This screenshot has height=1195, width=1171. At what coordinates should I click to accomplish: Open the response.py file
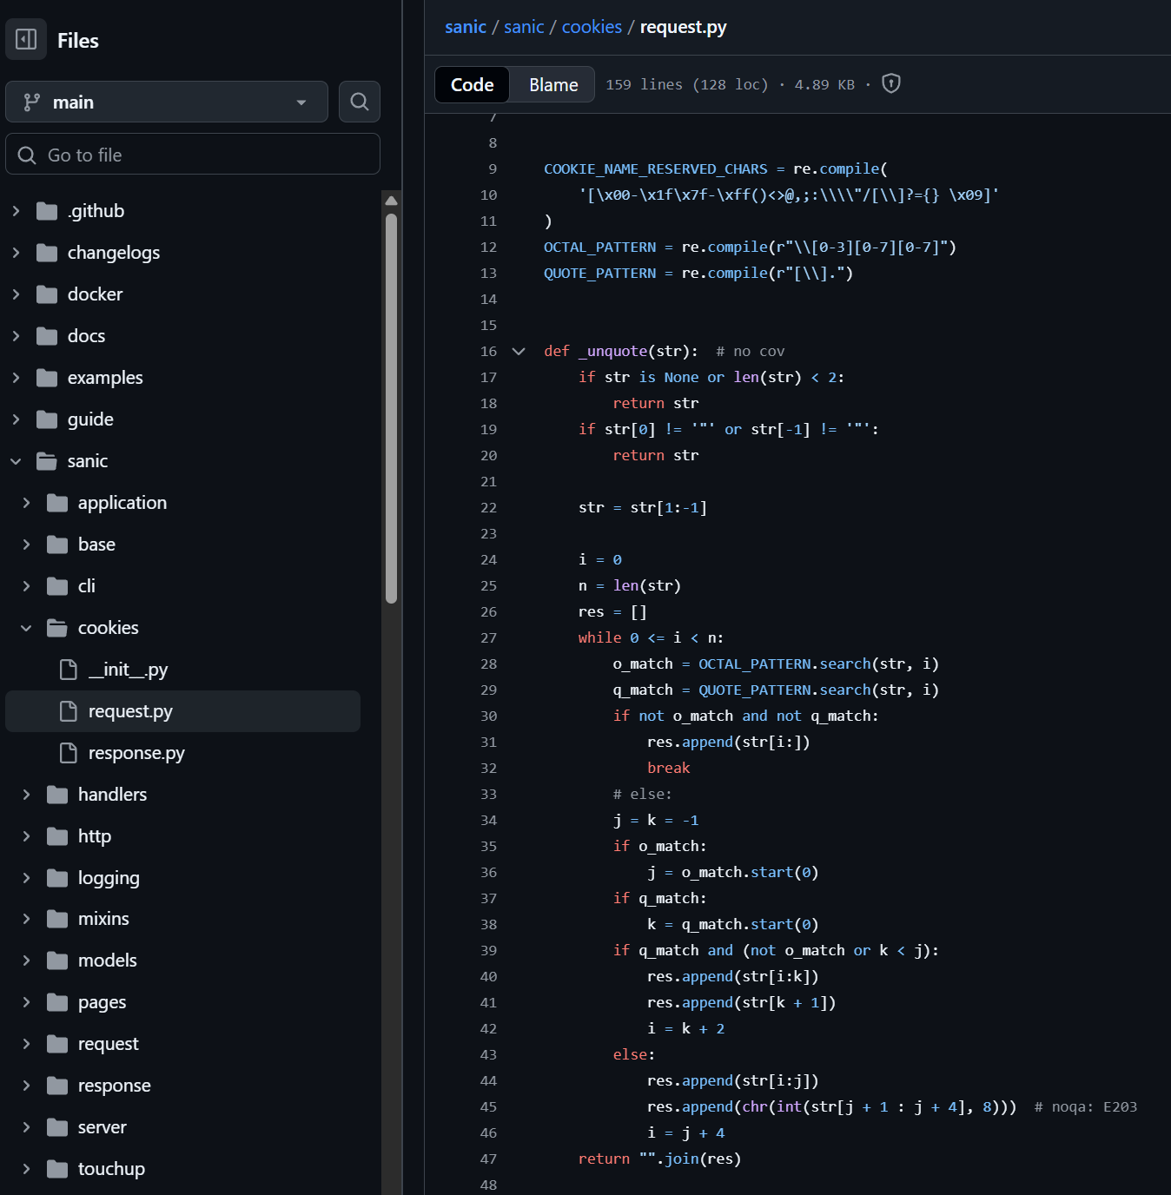pyautogui.click(x=136, y=753)
